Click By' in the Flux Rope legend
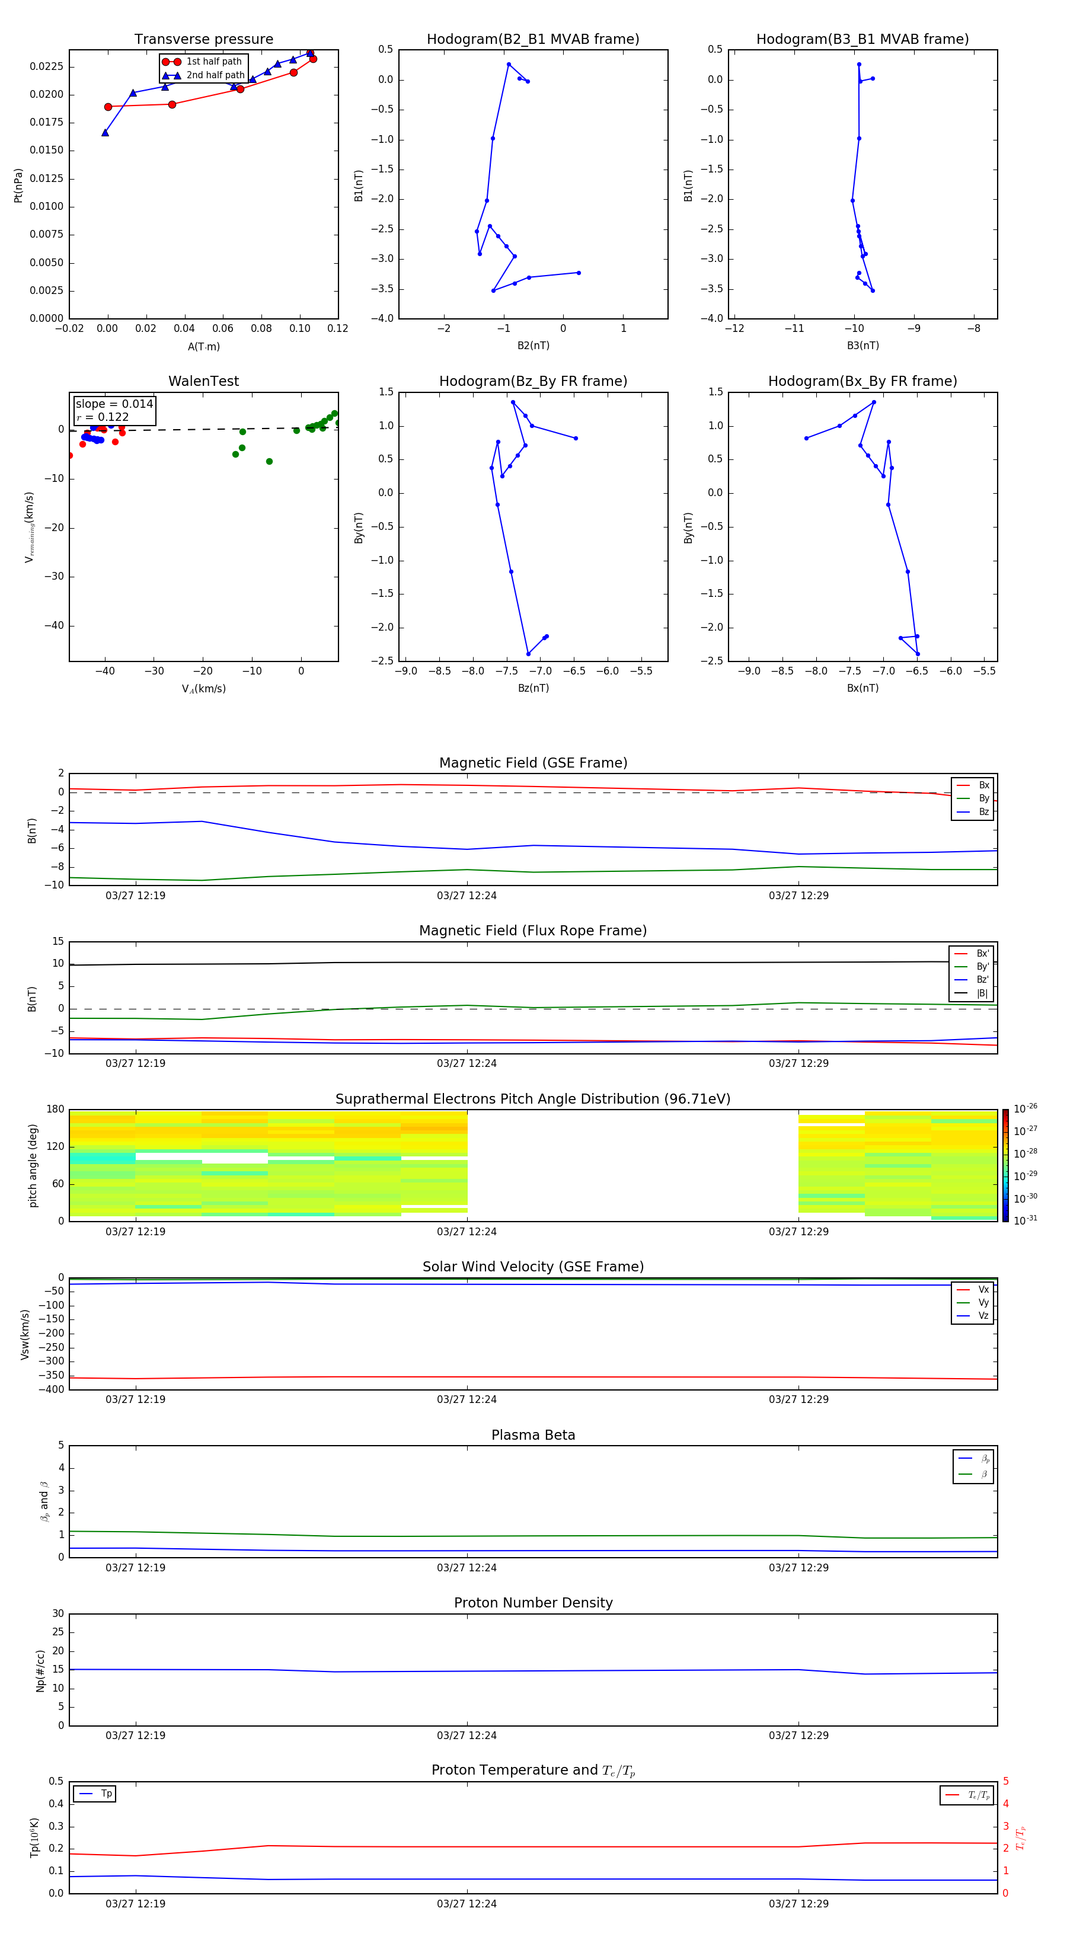 983,967
